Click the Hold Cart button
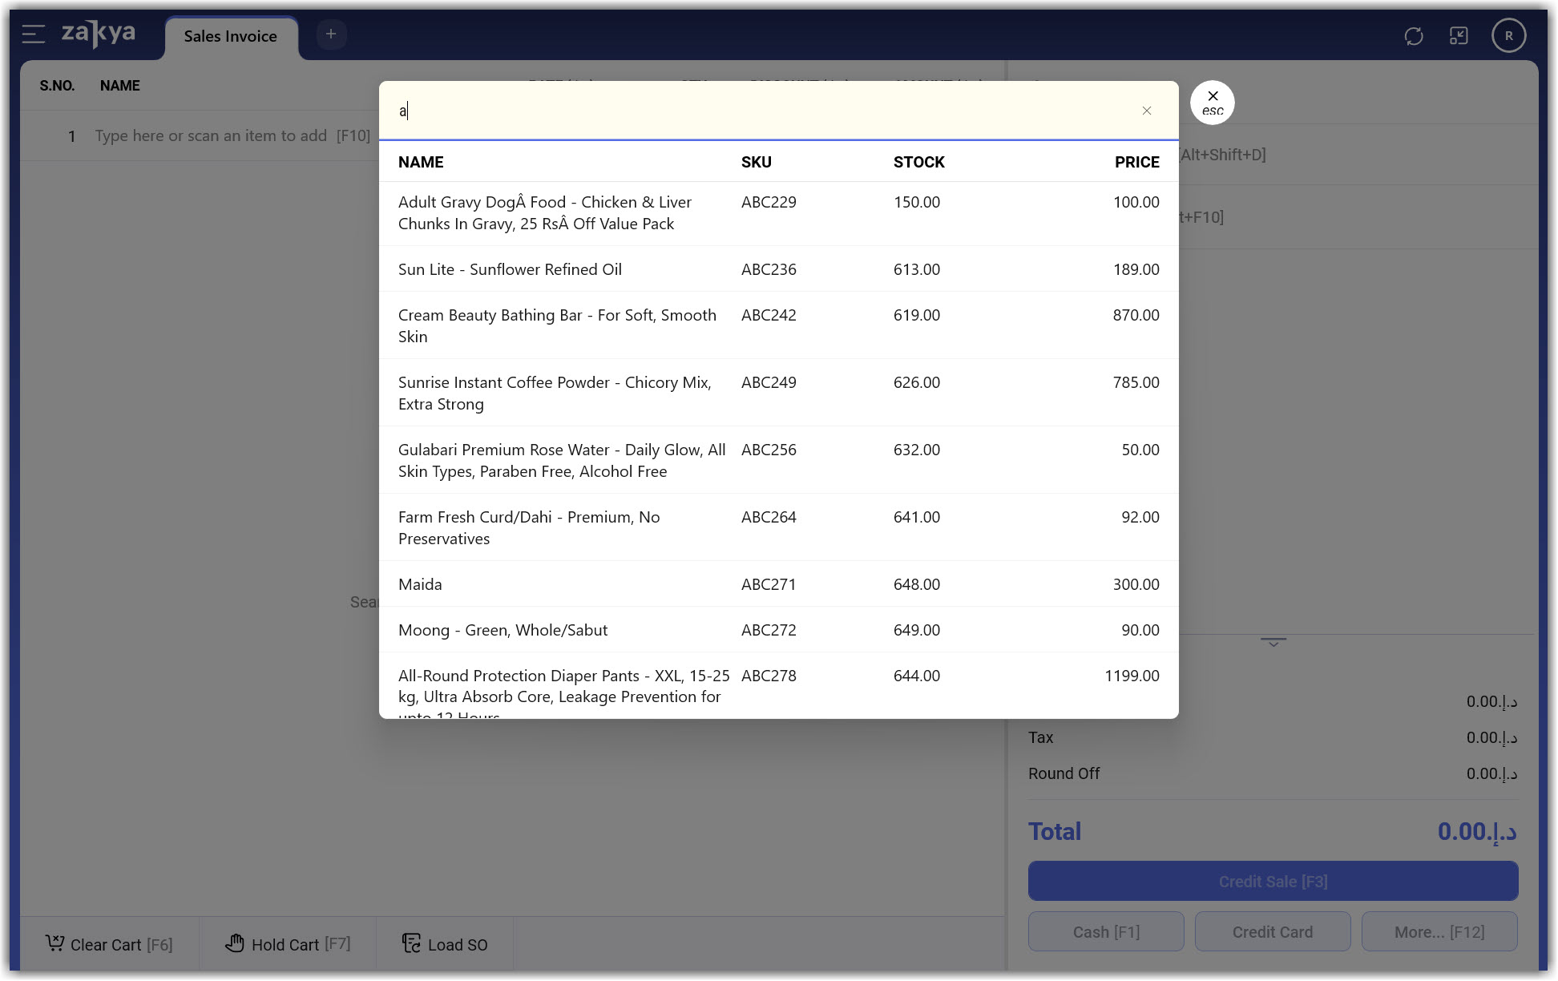This screenshot has width=1558, height=981. tap(288, 944)
